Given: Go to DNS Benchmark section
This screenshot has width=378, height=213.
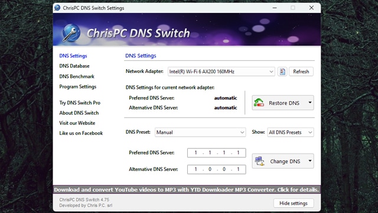Looking at the screenshot, I should click(x=77, y=76).
